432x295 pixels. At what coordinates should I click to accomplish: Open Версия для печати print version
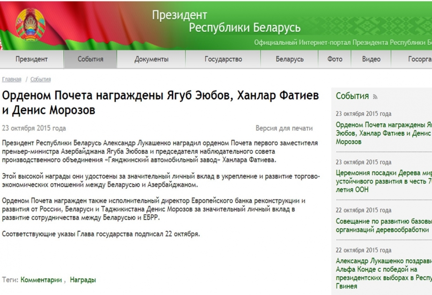click(284, 128)
